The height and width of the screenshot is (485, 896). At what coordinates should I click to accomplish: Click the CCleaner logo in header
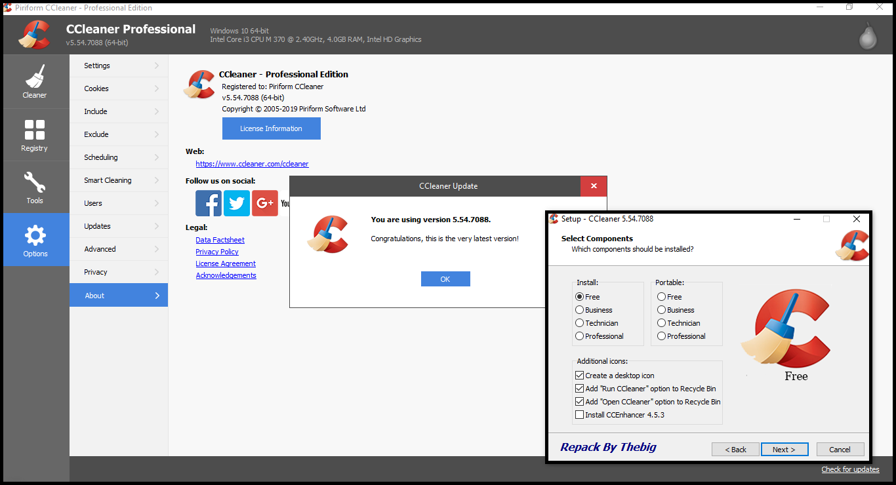pyautogui.click(x=35, y=35)
